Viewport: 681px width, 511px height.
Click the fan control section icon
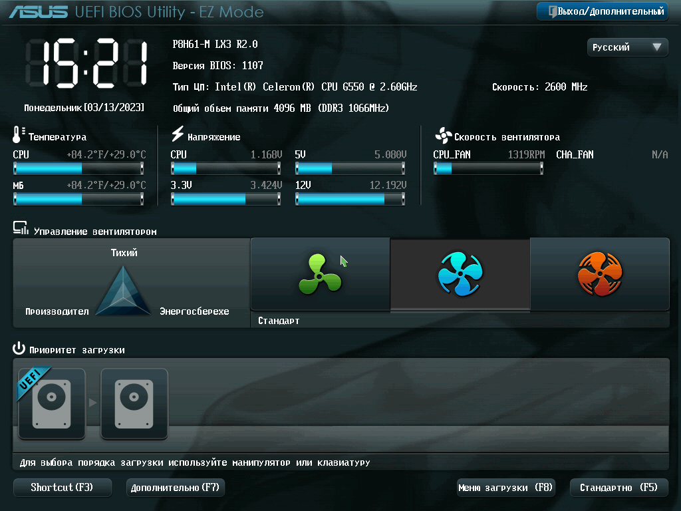click(21, 228)
